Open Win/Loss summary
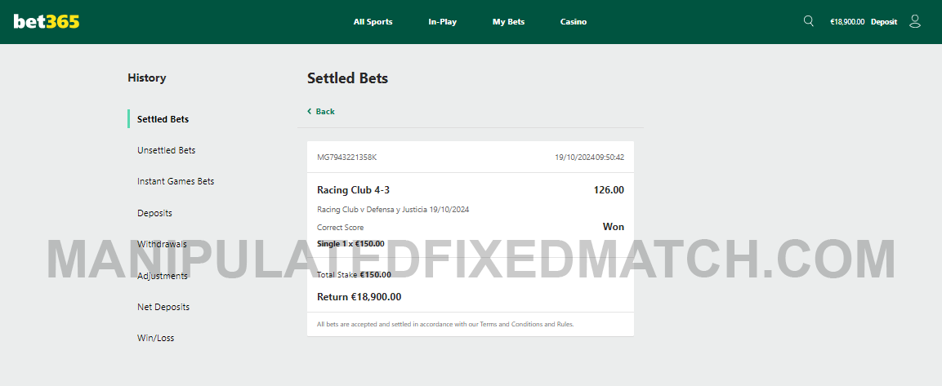 pos(155,338)
